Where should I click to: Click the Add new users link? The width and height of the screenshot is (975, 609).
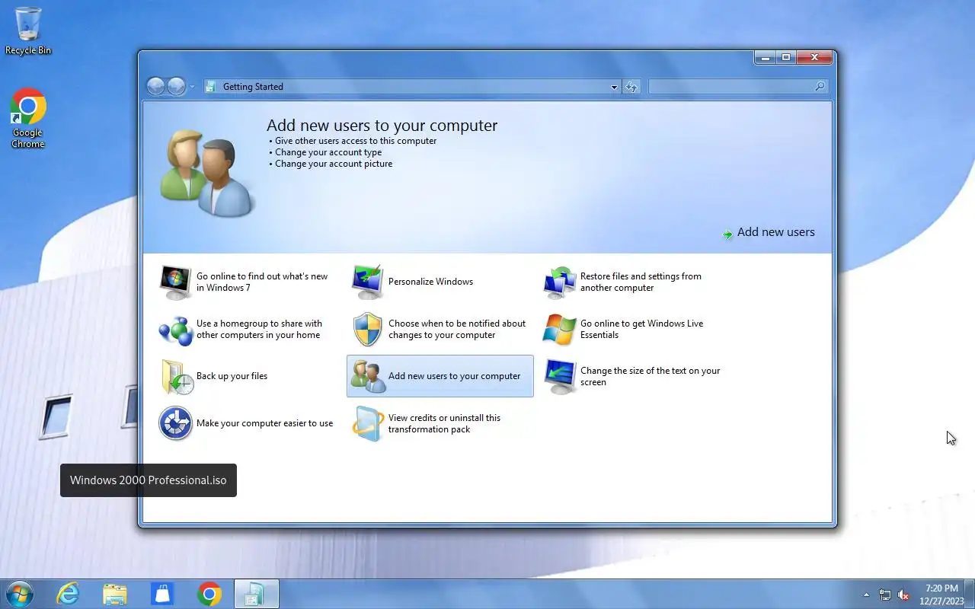tap(775, 232)
